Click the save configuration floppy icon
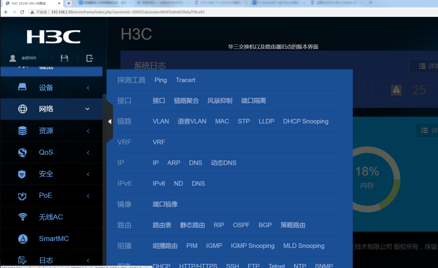 (64, 58)
